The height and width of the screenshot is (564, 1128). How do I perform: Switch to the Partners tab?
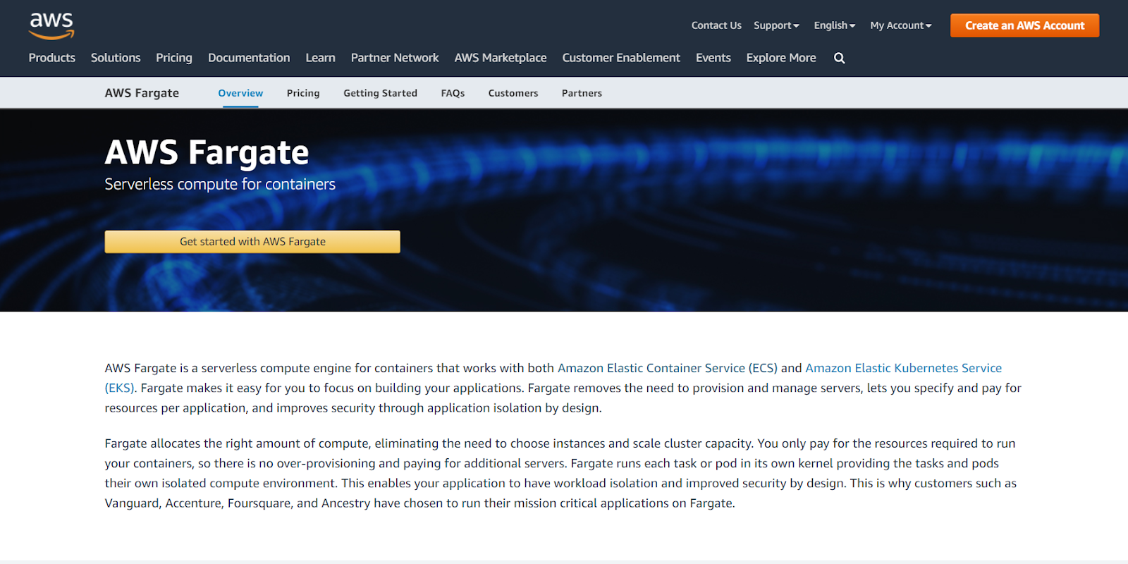click(582, 93)
